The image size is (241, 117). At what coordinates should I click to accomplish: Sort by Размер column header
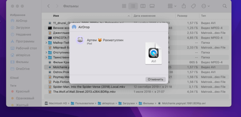click(x=182, y=16)
